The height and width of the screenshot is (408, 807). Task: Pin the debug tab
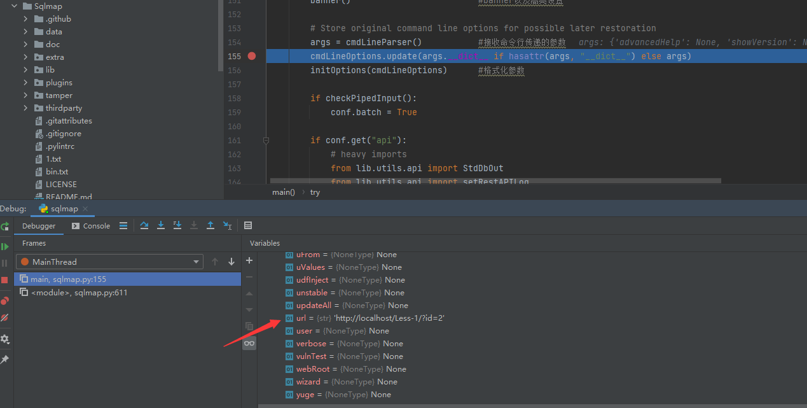click(x=5, y=360)
